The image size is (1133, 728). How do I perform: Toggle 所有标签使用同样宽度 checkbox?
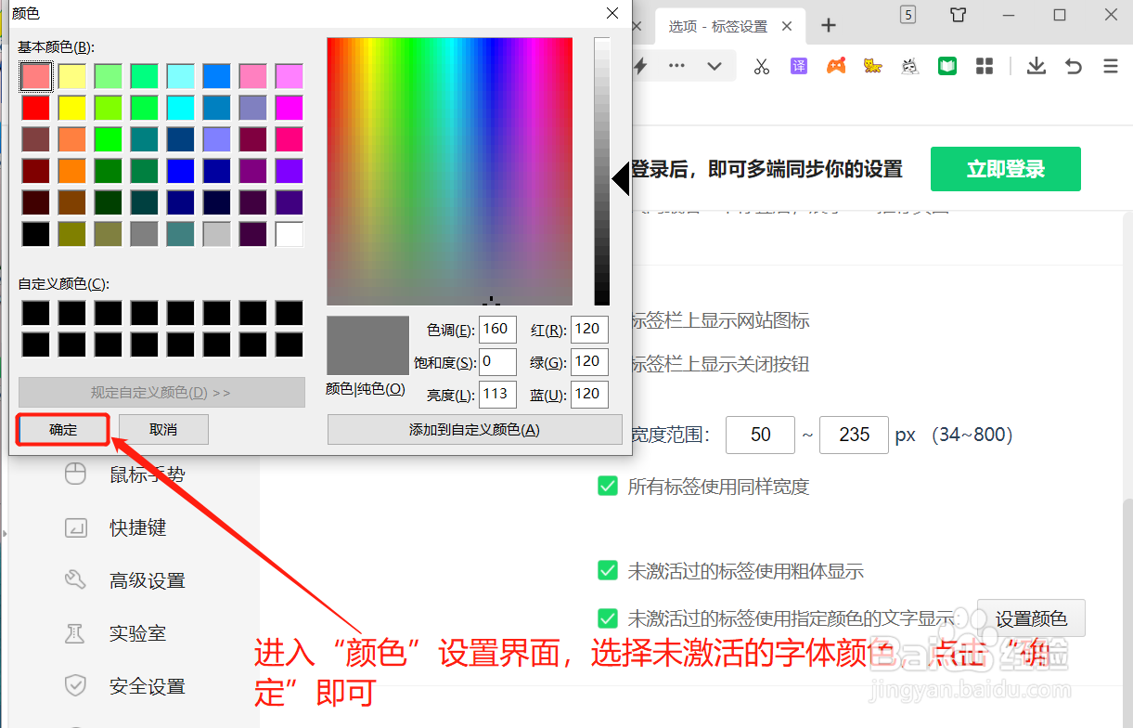pyautogui.click(x=608, y=487)
